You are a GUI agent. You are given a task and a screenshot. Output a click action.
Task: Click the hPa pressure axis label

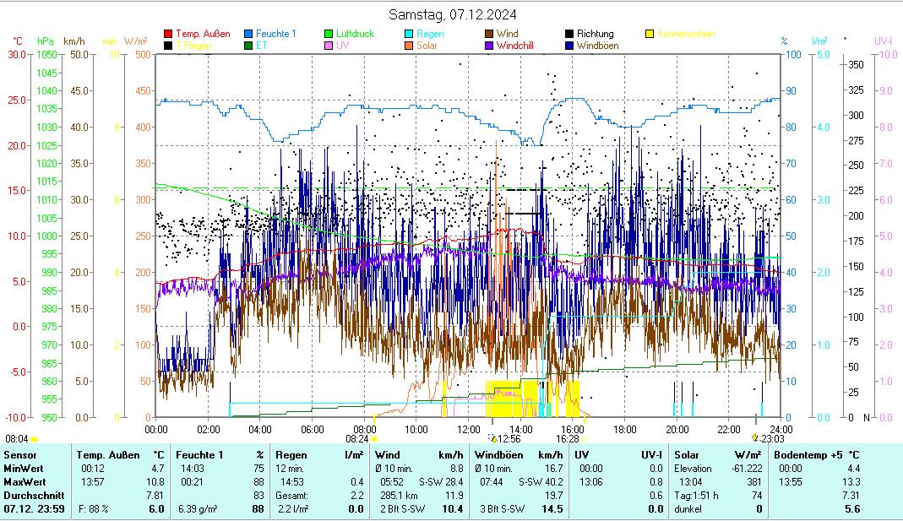pyautogui.click(x=46, y=41)
